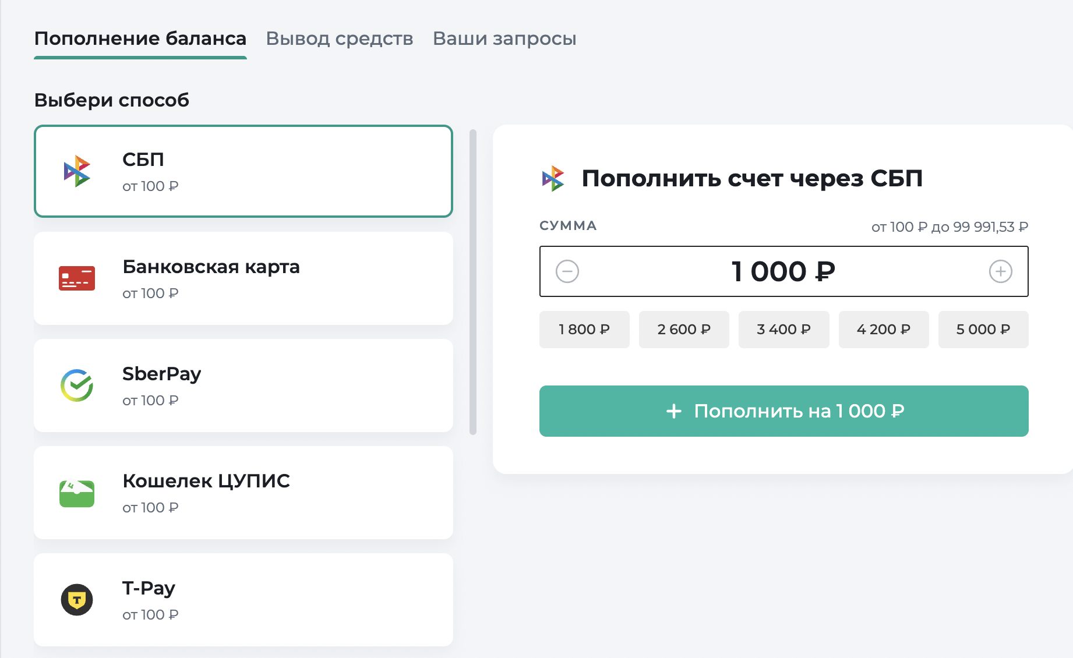Pick the 4 200 ₽ preset amount

coord(884,330)
